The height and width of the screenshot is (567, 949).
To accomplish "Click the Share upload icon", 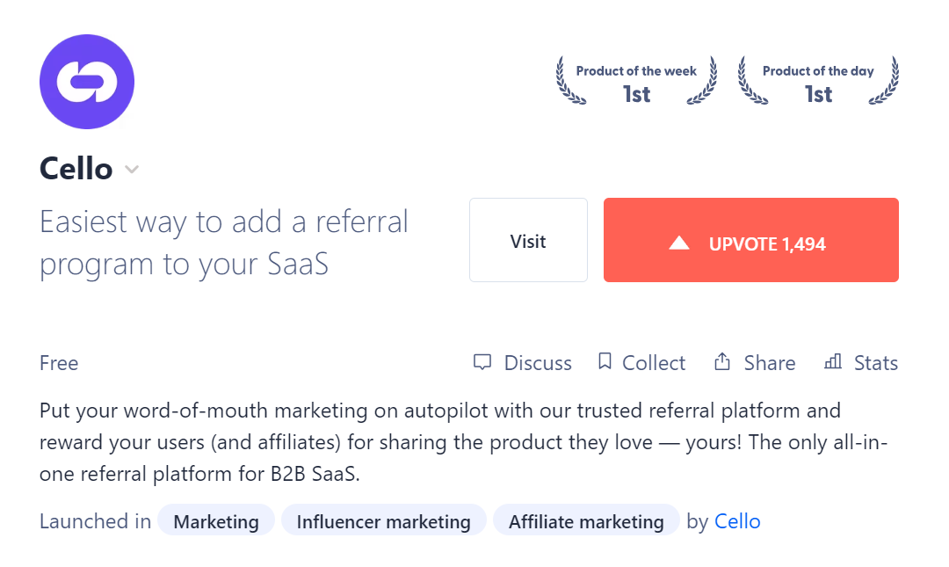I will [x=722, y=361].
